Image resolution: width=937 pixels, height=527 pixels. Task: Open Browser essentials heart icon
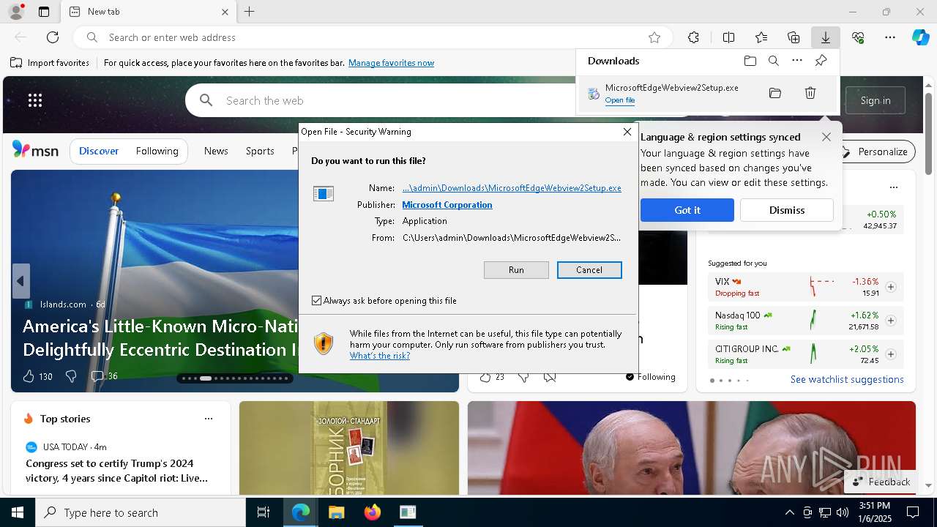[858, 37]
